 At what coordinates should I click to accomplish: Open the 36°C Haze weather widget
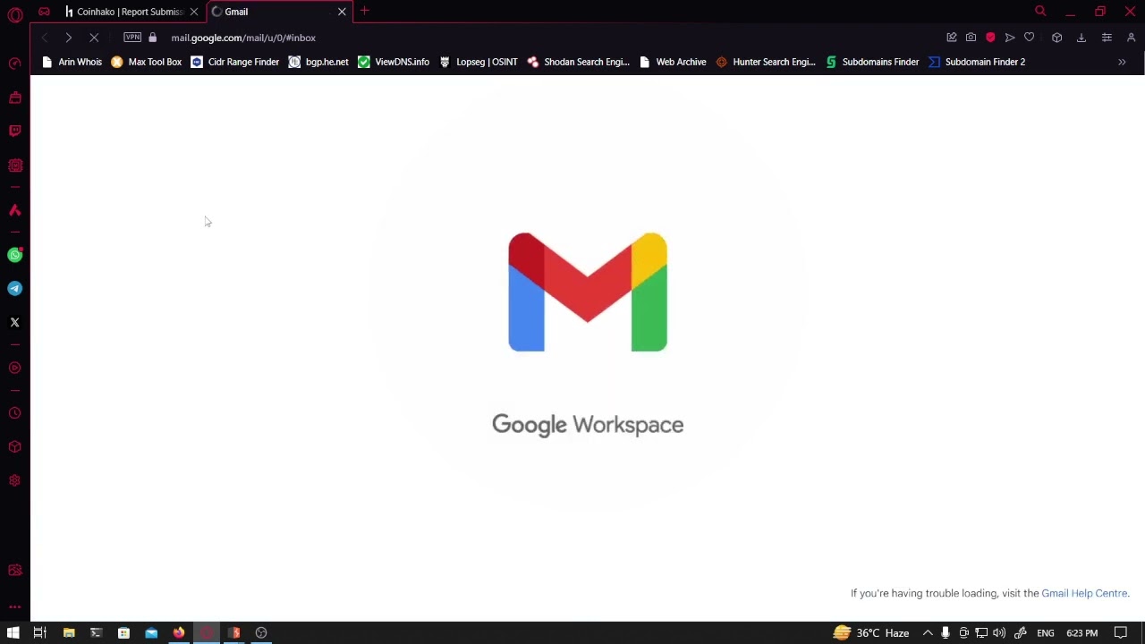[x=871, y=632]
